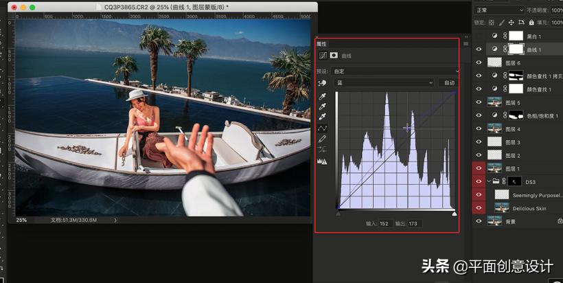
Task: Select the curves adjustment icon in Properties
Action: [323, 56]
